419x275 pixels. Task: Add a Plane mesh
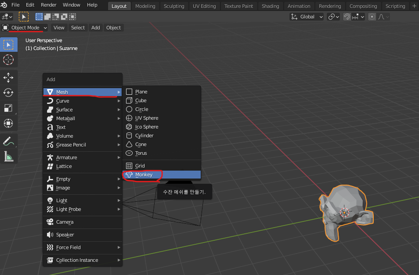[x=162, y=92]
